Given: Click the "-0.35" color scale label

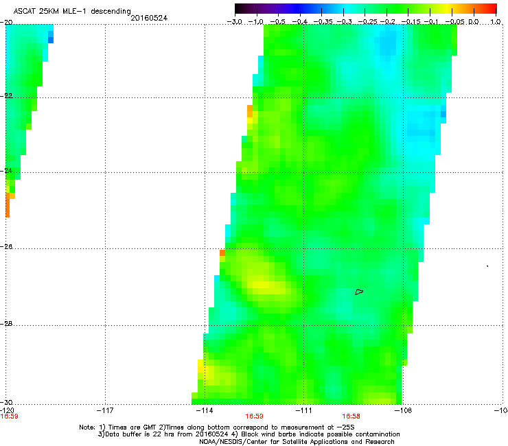Looking at the screenshot, I should pos(323,22).
